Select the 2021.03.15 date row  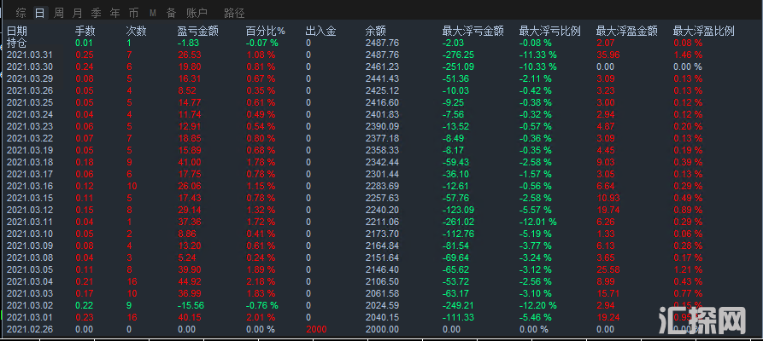[29, 198]
